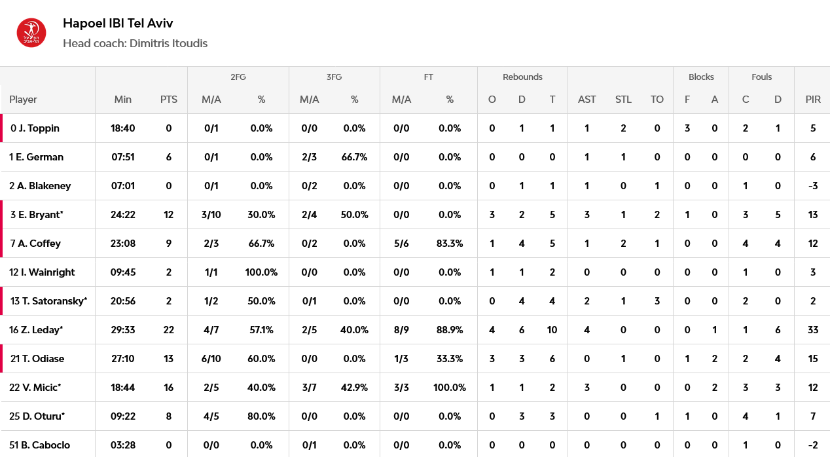
Task: Select the Player column header
Action: (x=23, y=100)
